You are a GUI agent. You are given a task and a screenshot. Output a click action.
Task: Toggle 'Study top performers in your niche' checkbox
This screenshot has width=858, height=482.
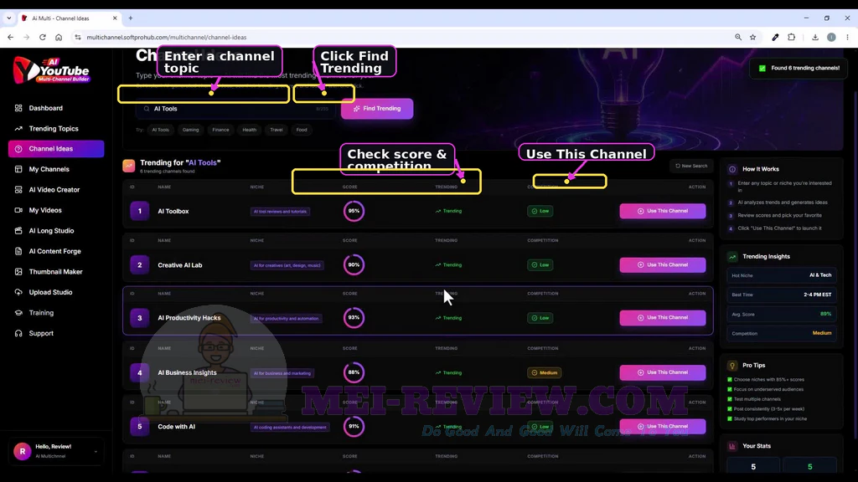pos(730,419)
